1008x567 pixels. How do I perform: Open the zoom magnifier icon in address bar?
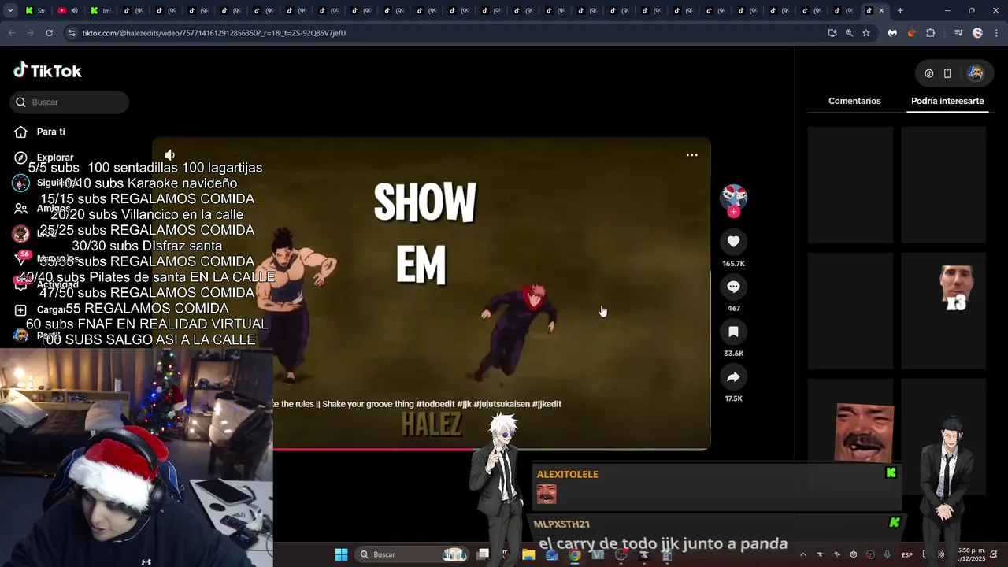tap(849, 33)
